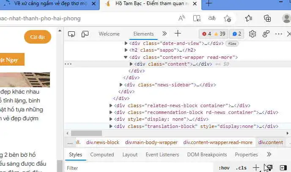291x172 pixels.
Task: Switch to the Elements tab
Action: click(x=143, y=34)
